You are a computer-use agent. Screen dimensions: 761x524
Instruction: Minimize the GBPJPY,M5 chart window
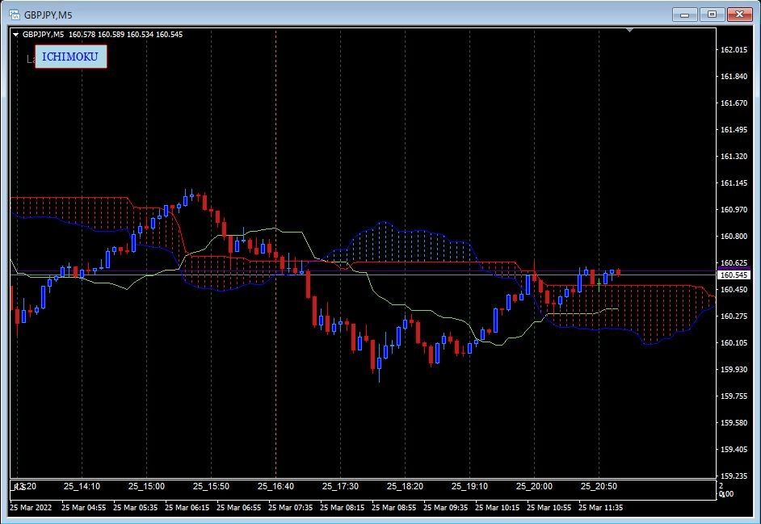pos(685,14)
